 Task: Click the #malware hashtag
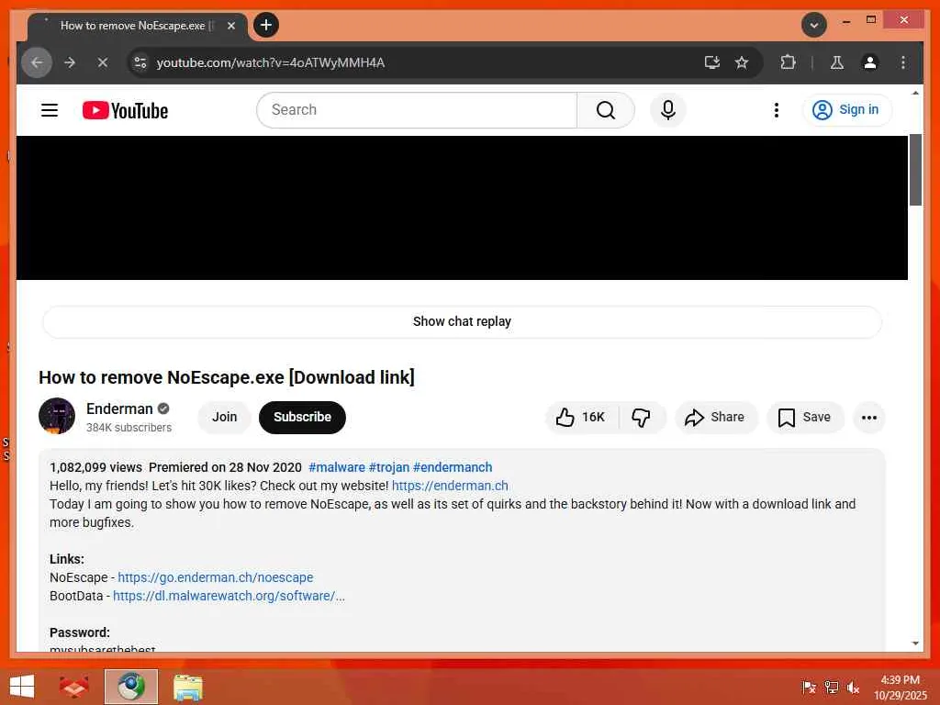[336, 467]
